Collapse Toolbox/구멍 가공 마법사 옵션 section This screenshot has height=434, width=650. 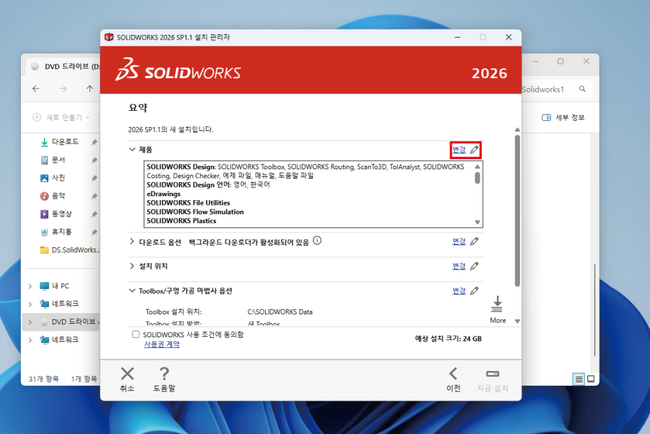pos(133,291)
